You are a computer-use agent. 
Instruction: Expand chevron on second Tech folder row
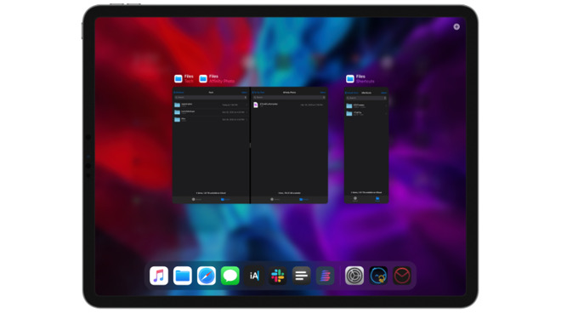(x=246, y=112)
